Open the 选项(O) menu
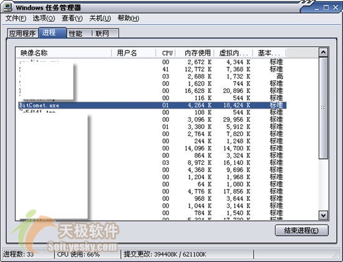The image size is (343, 262). (x=44, y=18)
